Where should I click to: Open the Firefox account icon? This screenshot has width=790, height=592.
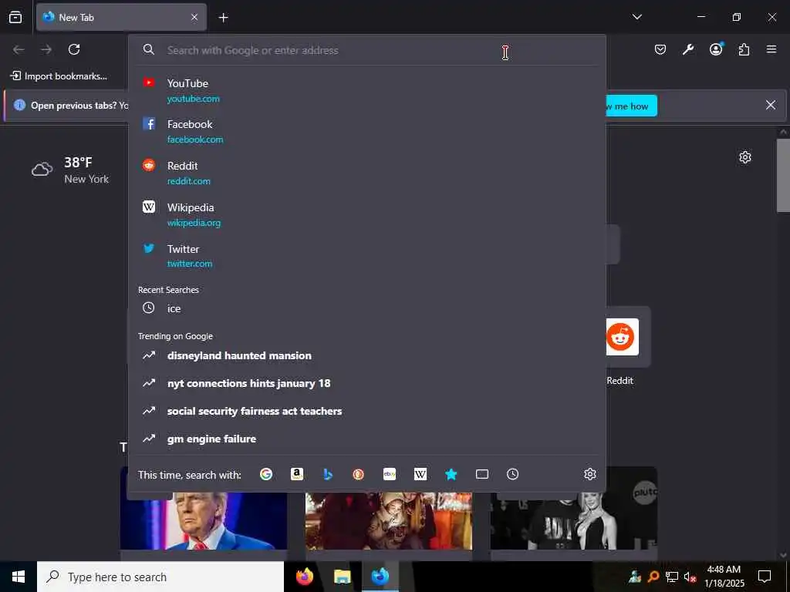[x=716, y=49]
